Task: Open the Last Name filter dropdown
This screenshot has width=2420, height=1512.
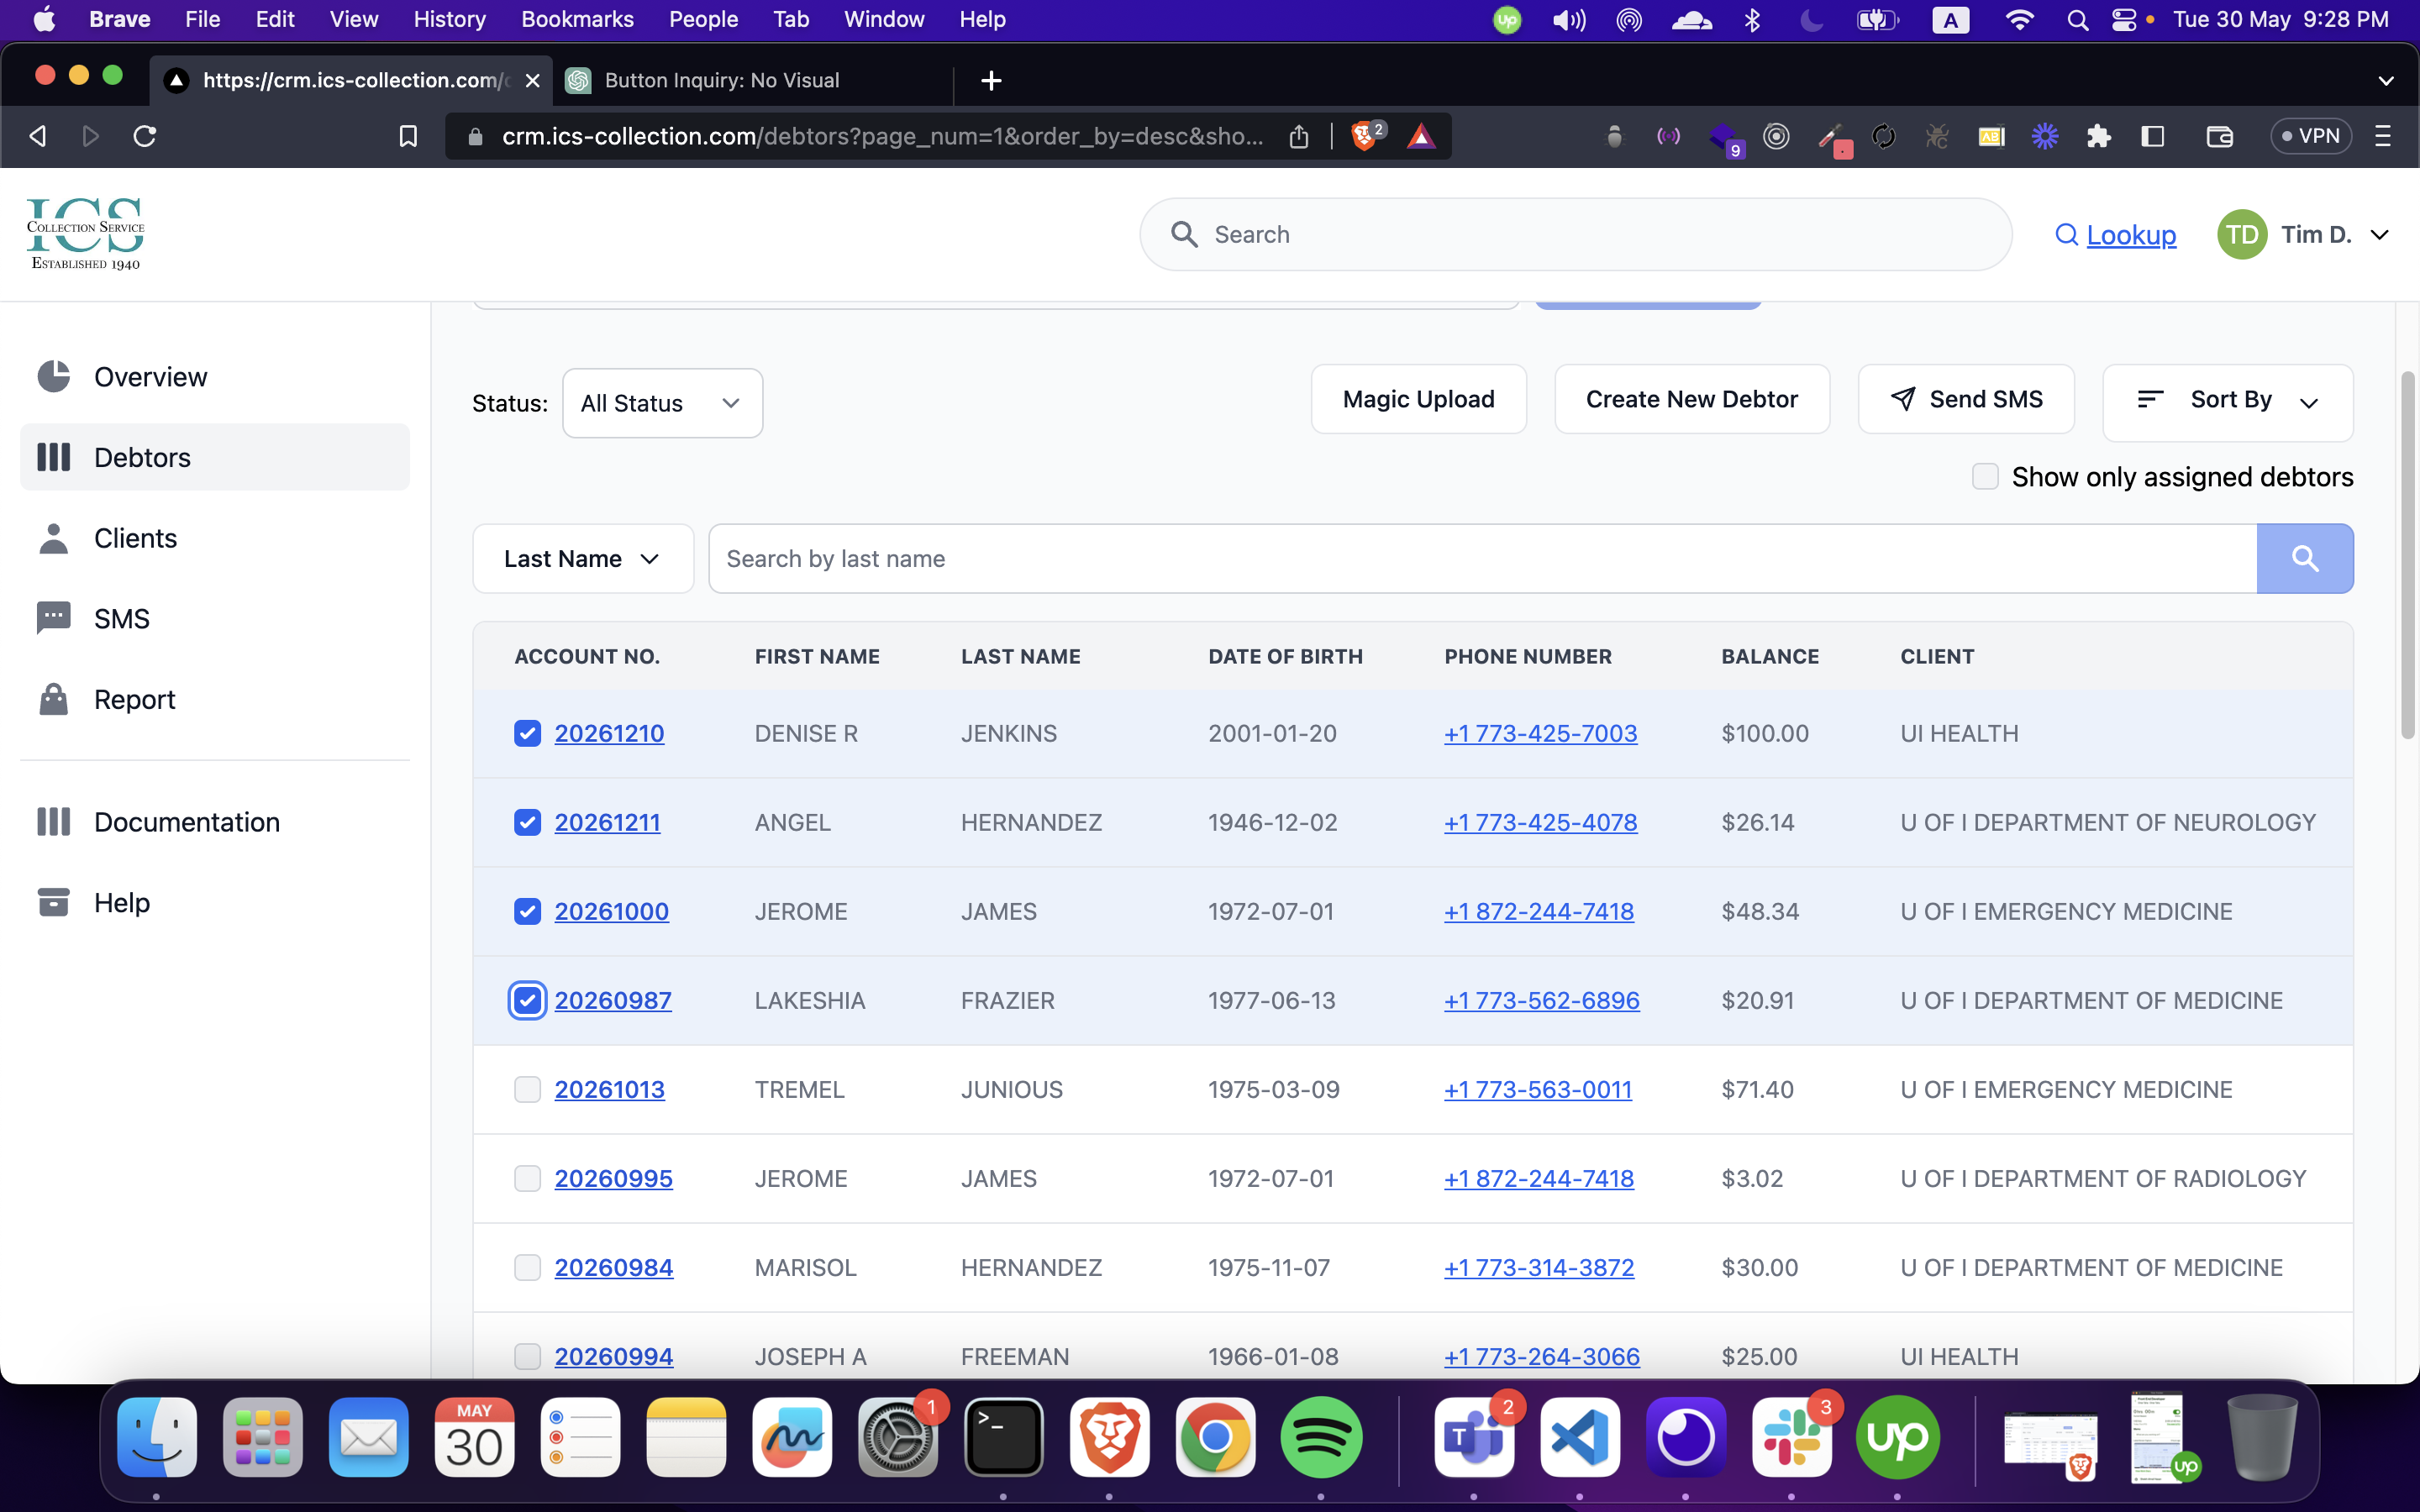Action: (x=582, y=558)
